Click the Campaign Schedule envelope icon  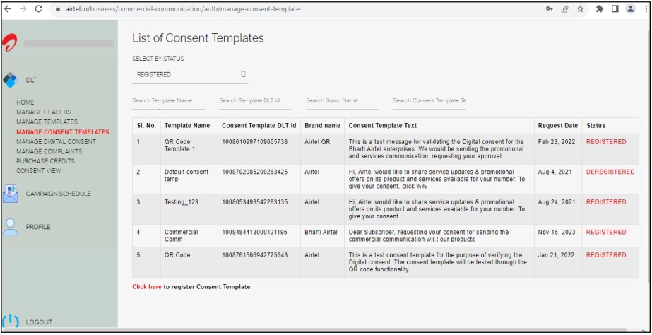(x=11, y=194)
